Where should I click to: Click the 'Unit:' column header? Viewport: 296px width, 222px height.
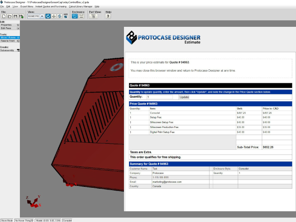pos(240,109)
